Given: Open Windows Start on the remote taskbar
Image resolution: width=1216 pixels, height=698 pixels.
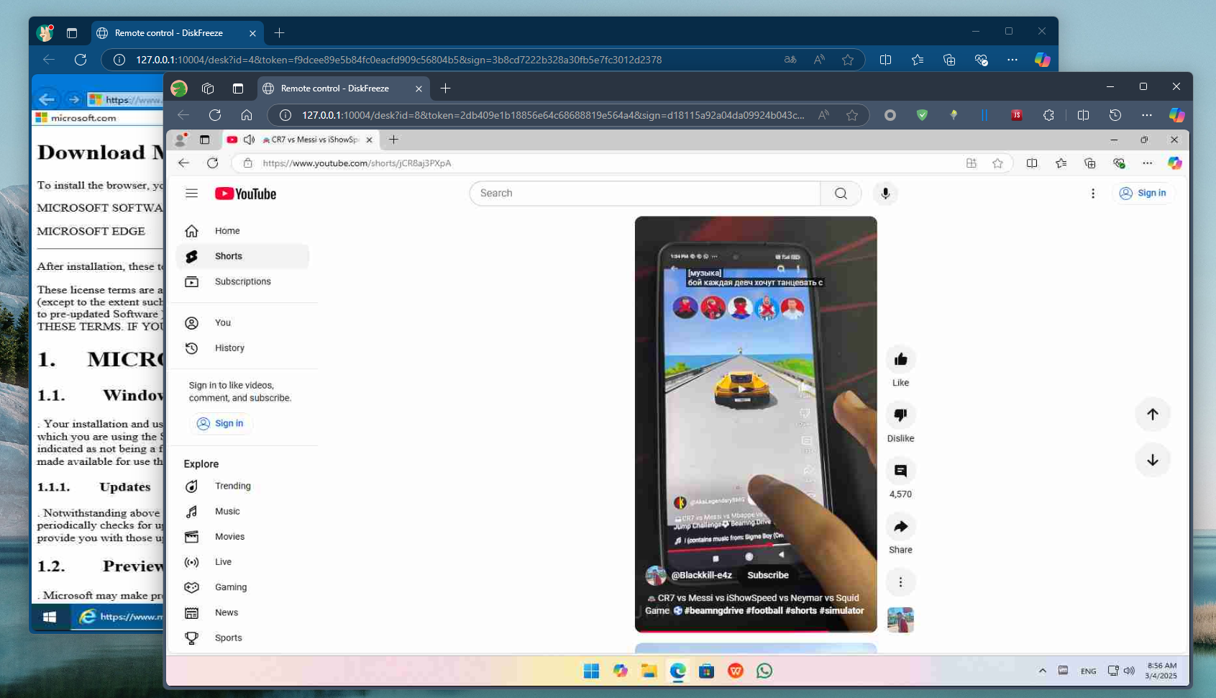Looking at the screenshot, I should click(x=591, y=671).
